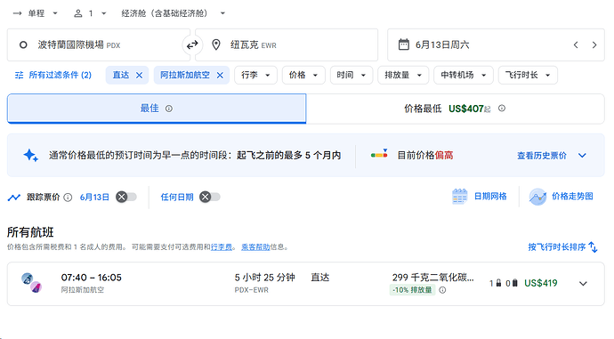Screen dimensions: 614x339
Task: Open the 日期网格 date grid icon
Action: [459, 197]
